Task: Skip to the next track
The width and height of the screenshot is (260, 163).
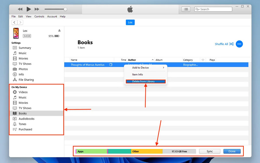Action: (x=37, y=9)
